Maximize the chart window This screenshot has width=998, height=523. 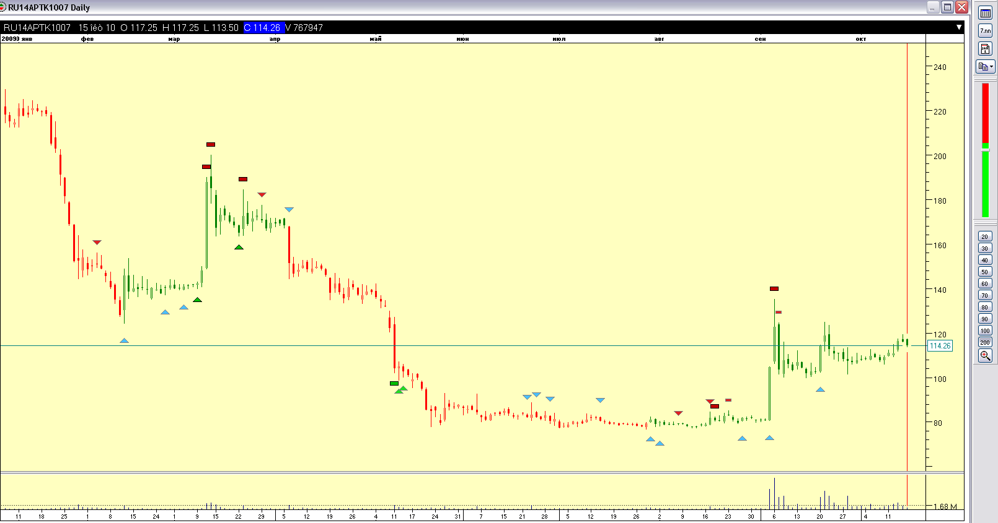click(947, 7)
